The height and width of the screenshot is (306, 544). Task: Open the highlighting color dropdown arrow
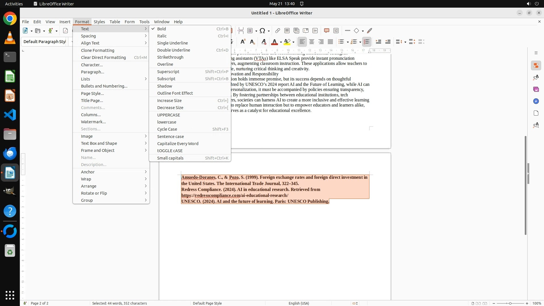tap(294, 42)
